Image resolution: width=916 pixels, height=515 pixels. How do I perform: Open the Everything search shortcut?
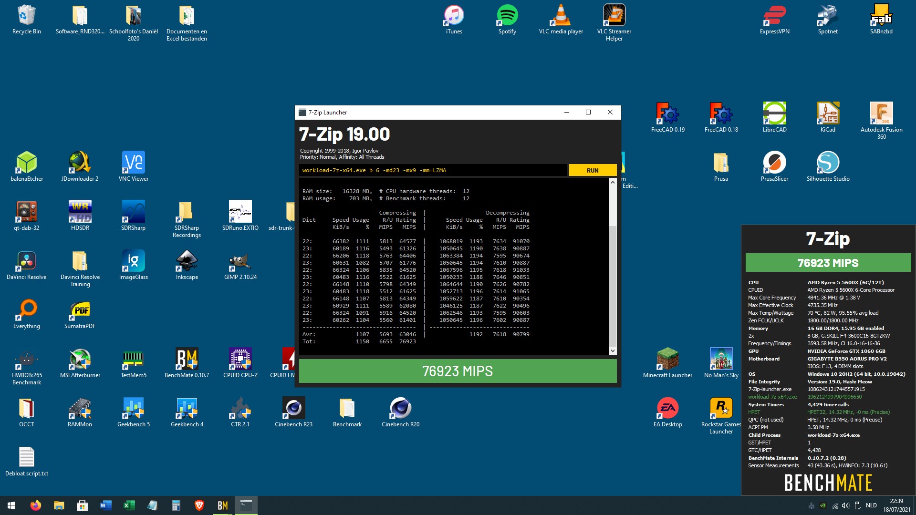click(27, 314)
